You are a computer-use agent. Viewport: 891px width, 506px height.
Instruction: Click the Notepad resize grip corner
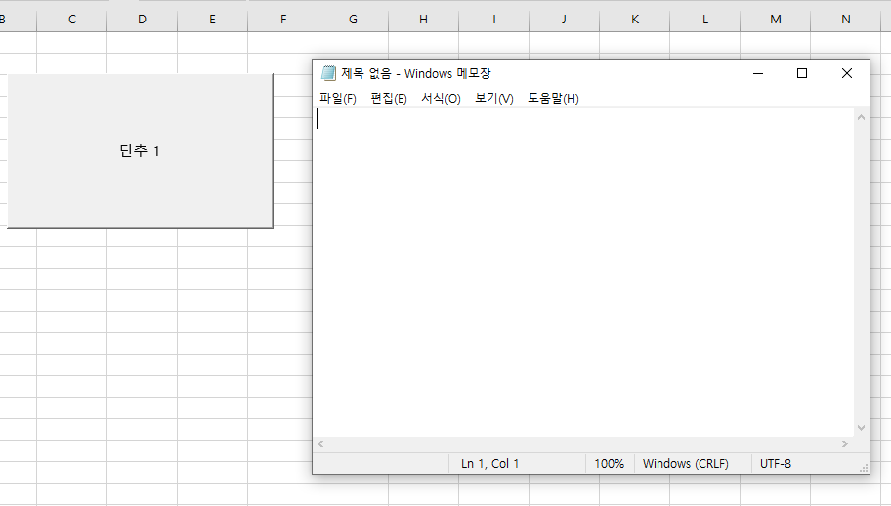point(864,467)
